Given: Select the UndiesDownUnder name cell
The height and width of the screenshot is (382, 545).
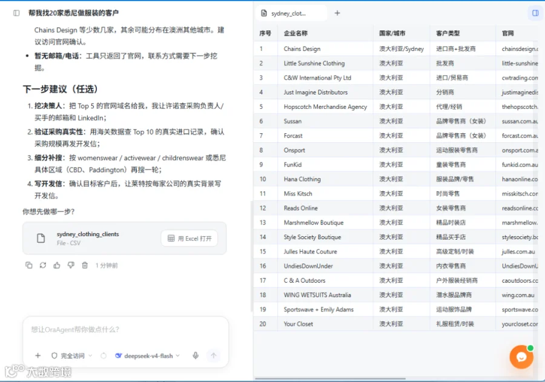Looking at the screenshot, I should (325, 266).
